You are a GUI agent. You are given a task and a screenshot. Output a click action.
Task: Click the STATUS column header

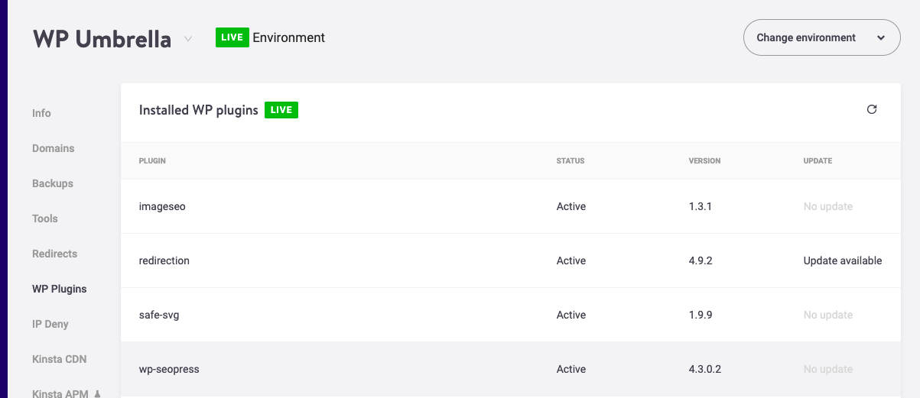coord(571,161)
